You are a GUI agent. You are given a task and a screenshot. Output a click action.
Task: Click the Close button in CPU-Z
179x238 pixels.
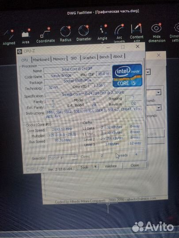pos(135,165)
